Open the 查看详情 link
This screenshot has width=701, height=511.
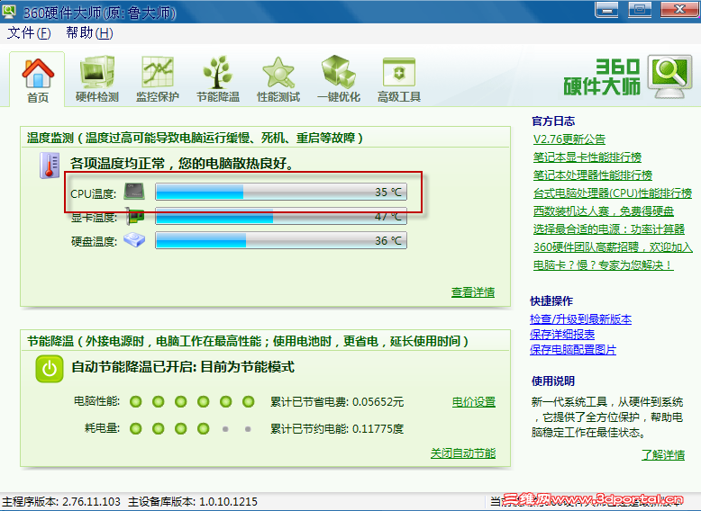[473, 292]
